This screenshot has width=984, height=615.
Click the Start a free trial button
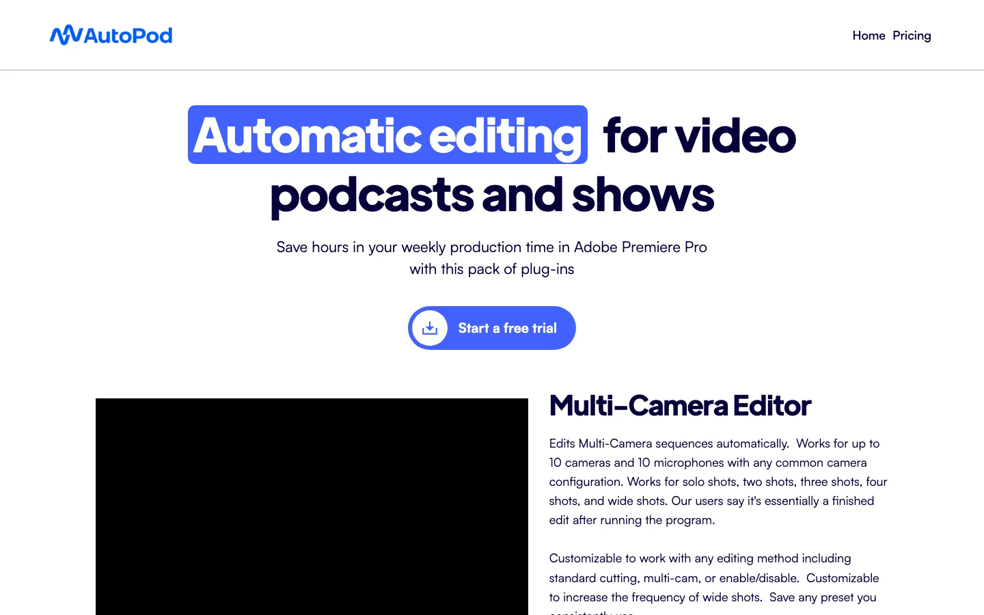(492, 328)
